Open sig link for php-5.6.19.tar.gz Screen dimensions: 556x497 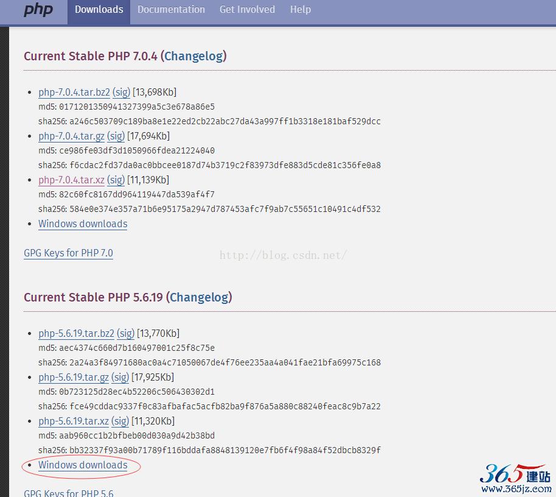tap(120, 378)
